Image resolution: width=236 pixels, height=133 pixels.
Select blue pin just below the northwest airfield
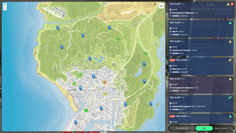click(x=58, y=27)
